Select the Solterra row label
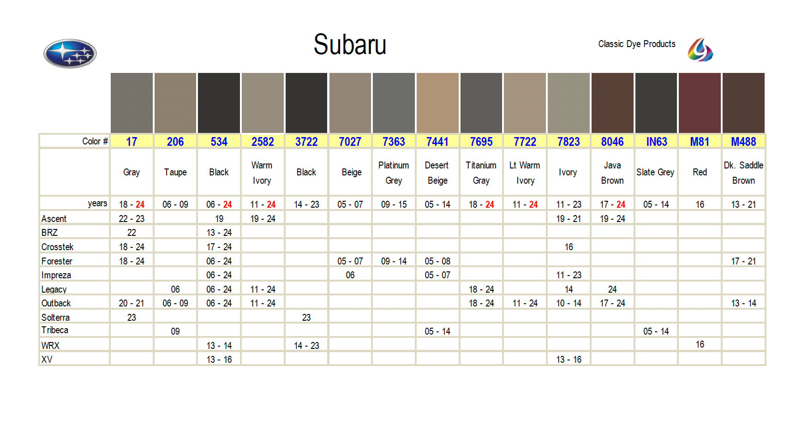802x438 pixels. coord(55,318)
